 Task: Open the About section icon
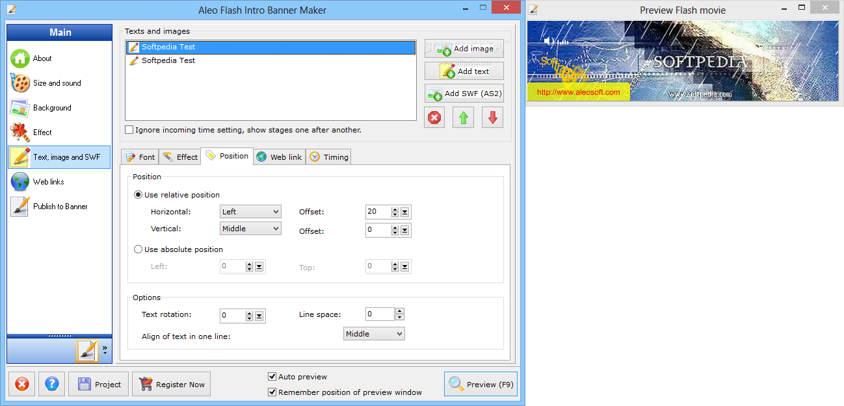pos(21,58)
